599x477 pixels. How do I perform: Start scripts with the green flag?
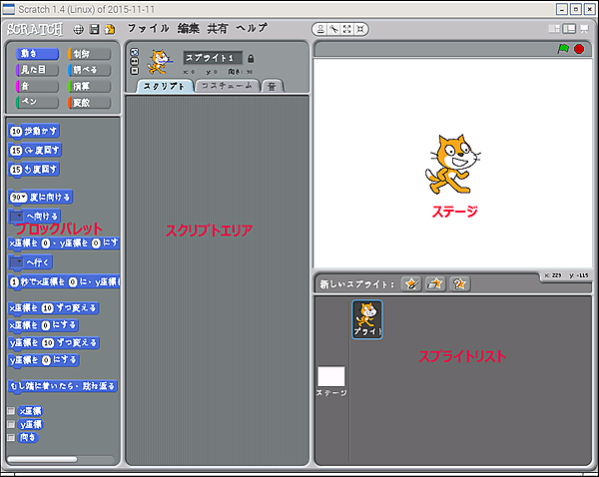563,49
